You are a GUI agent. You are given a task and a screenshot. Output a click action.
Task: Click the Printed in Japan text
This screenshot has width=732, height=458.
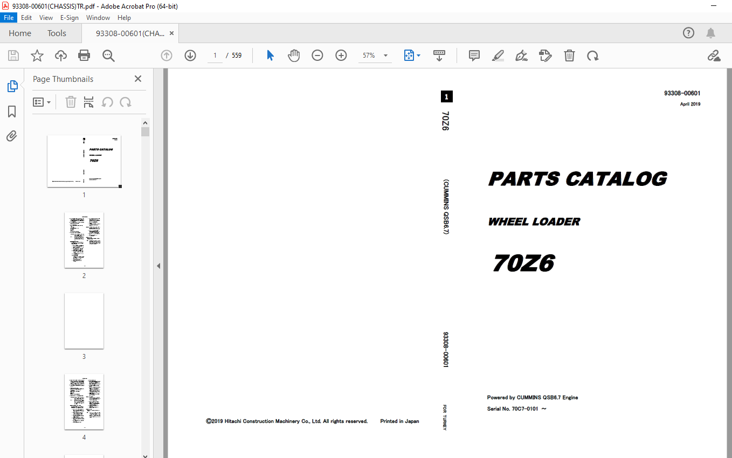(x=399, y=421)
